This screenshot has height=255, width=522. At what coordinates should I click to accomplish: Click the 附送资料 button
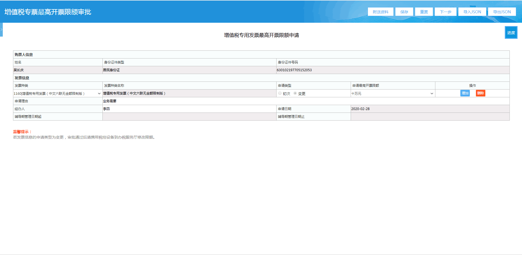point(380,12)
